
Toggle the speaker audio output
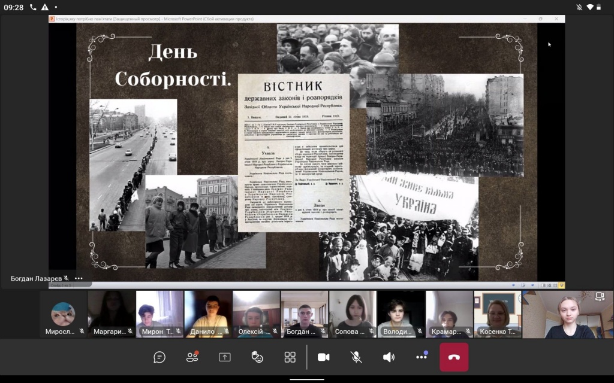[x=389, y=357]
